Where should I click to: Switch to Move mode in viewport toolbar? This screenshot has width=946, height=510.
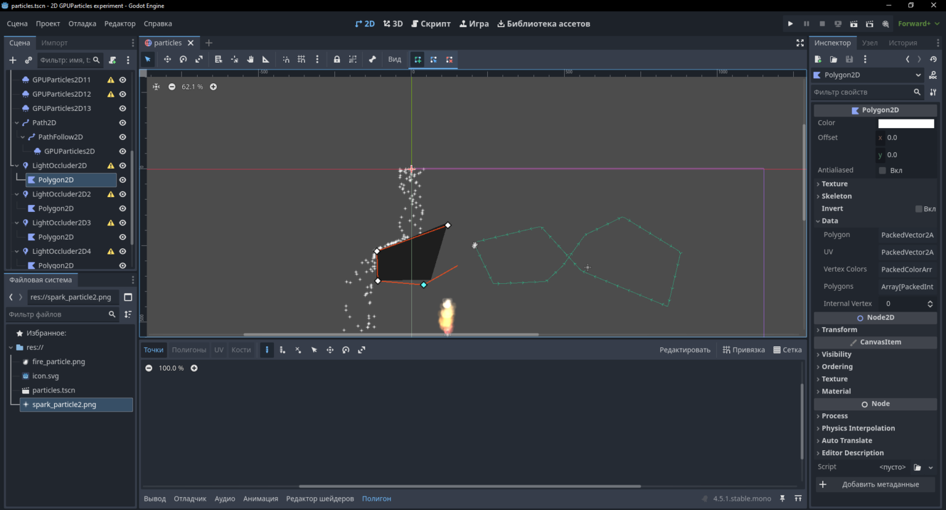(x=167, y=60)
